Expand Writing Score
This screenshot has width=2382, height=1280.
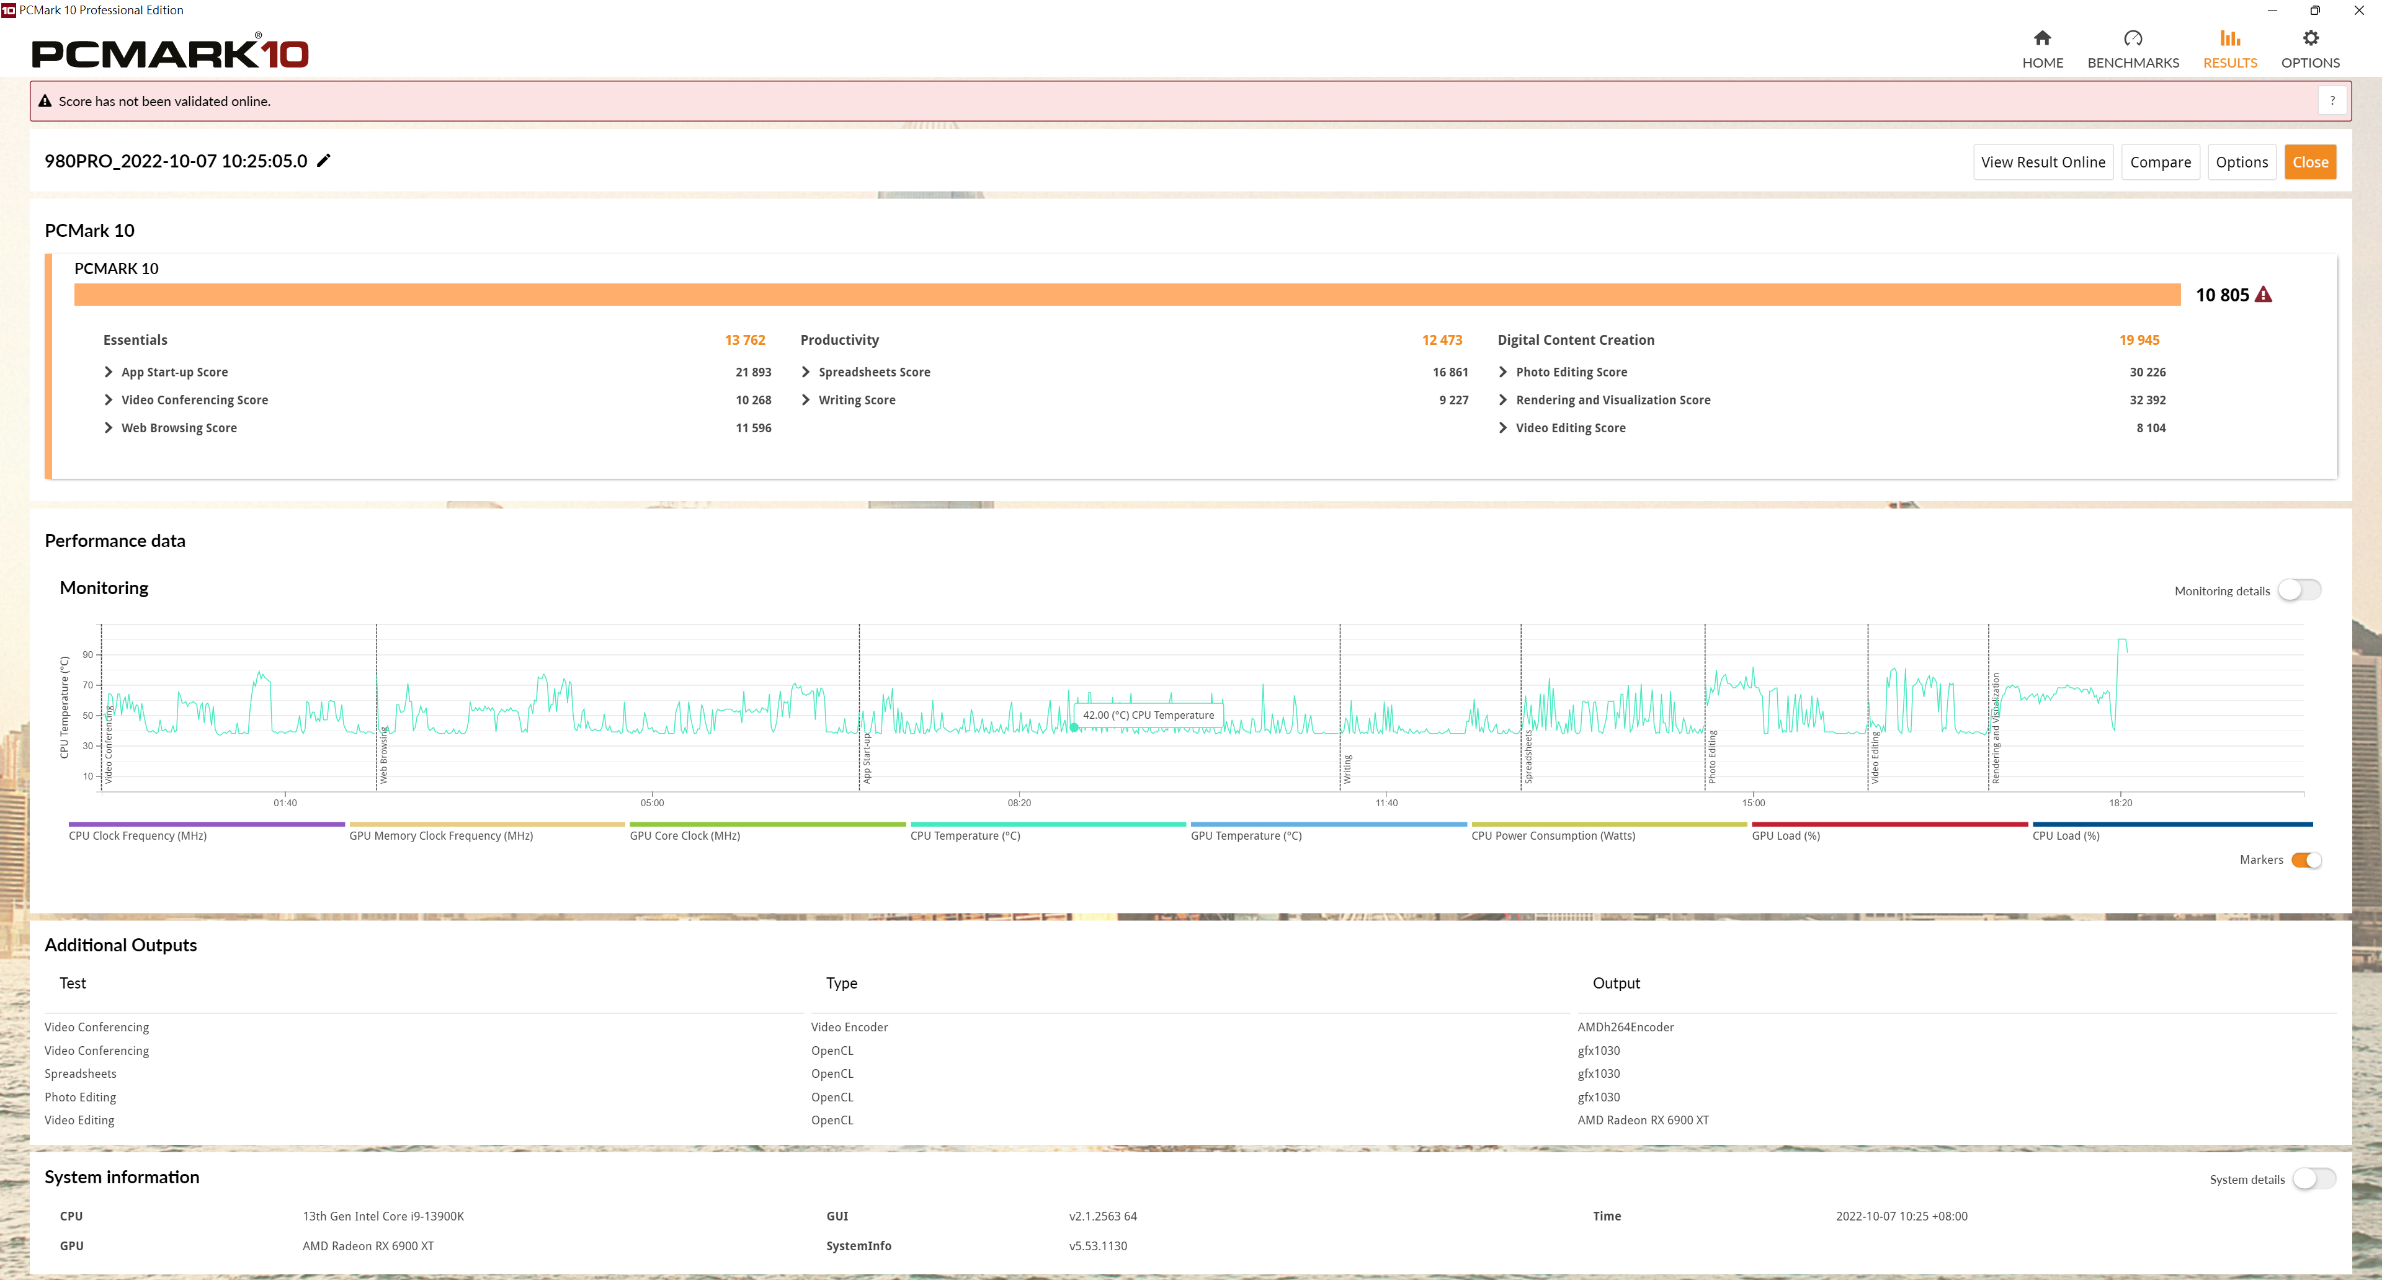coord(805,399)
